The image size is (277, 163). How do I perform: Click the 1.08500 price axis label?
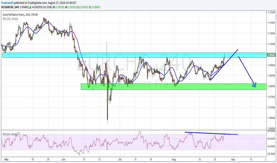pos(271,76)
